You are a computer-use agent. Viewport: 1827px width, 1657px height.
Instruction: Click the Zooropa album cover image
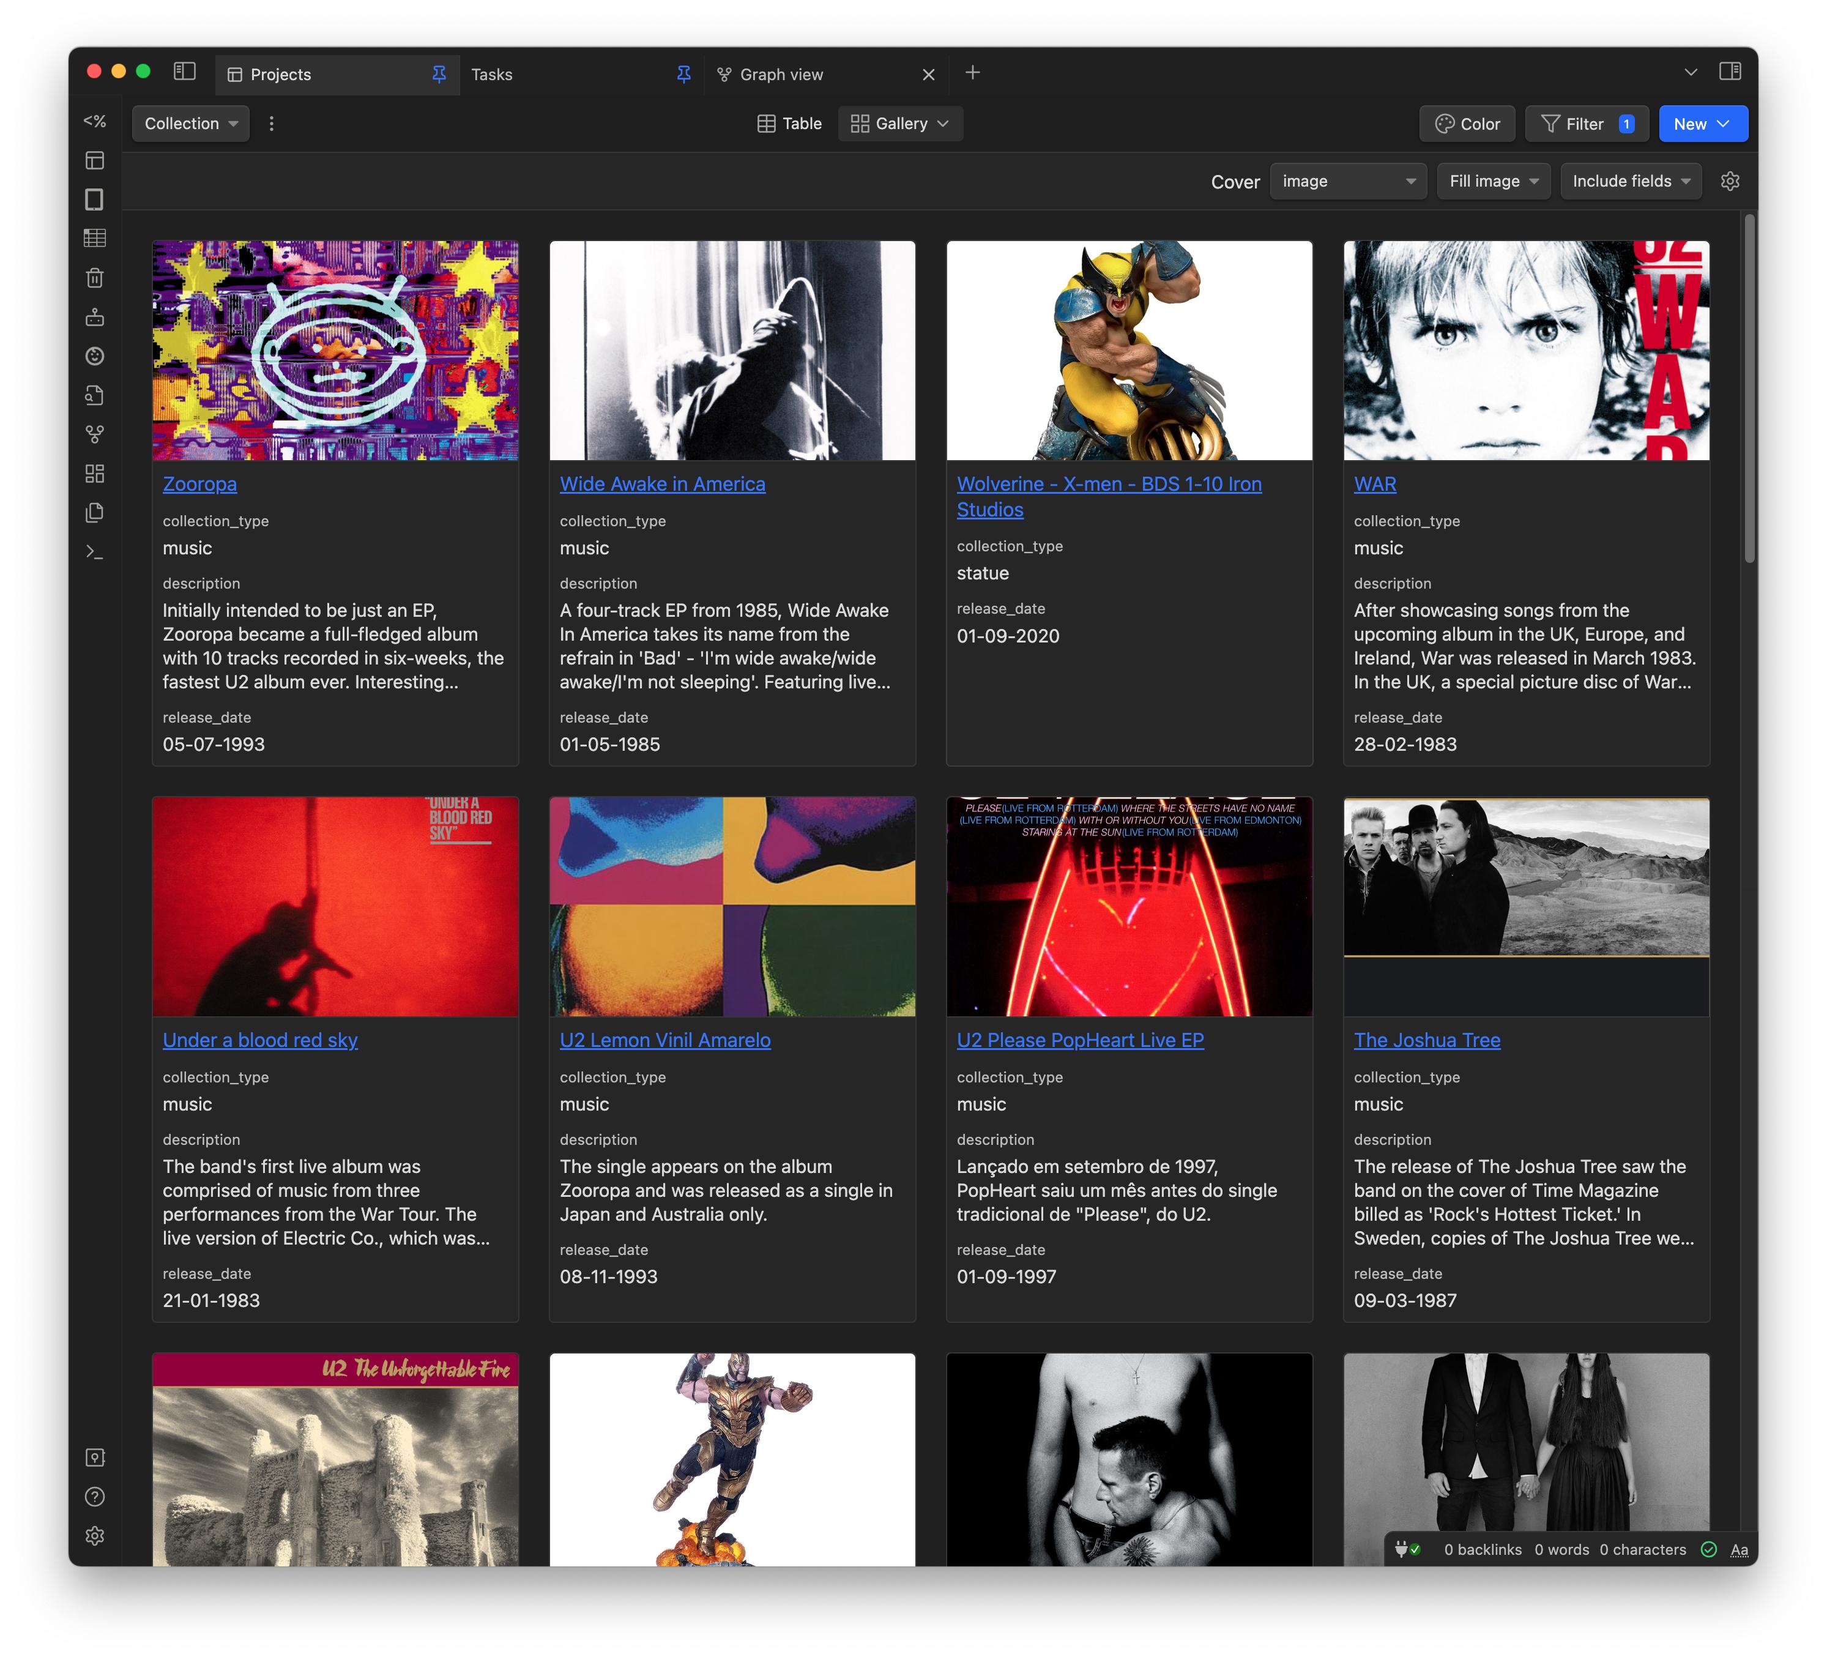click(335, 350)
